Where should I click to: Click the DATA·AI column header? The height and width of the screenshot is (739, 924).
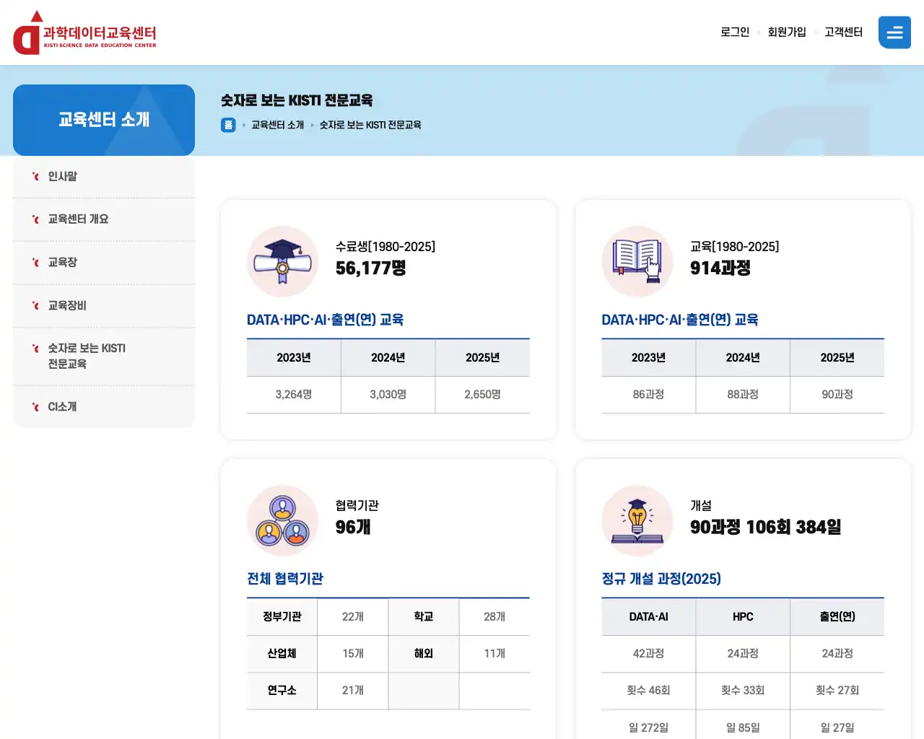(x=649, y=617)
